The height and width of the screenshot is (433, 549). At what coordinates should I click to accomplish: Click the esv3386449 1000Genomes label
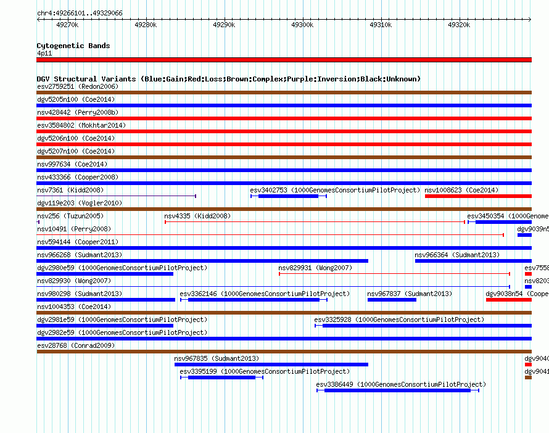[x=401, y=384]
